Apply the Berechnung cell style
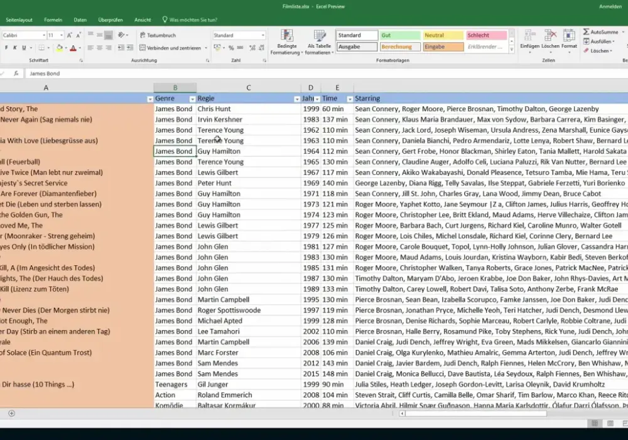Screen dimensions: 628x440 (400, 47)
